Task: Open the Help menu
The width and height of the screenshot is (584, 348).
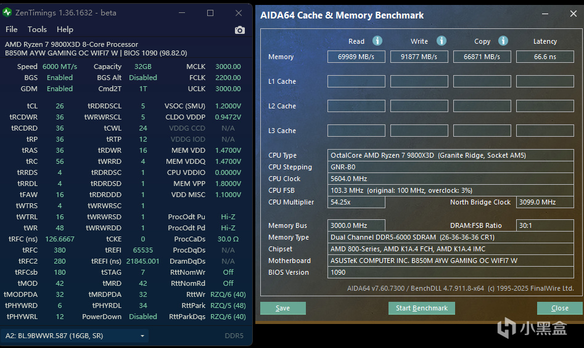Action: point(65,29)
